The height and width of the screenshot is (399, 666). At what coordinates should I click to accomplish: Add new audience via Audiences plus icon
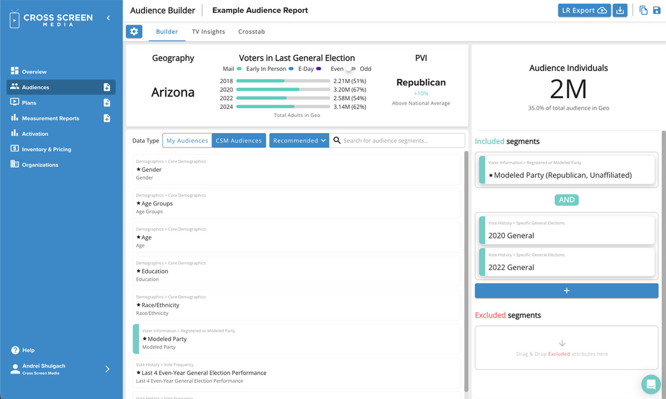tap(107, 87)
